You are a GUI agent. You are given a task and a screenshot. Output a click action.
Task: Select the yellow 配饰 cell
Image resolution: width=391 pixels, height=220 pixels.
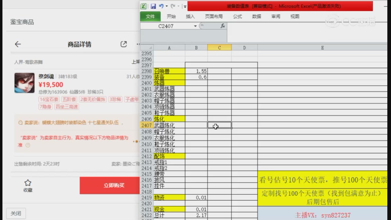coord(169,156)
